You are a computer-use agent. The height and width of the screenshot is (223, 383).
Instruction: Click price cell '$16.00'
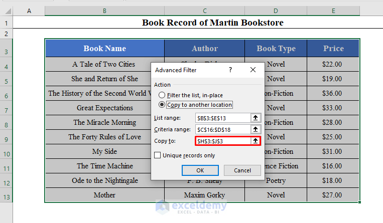coord(333,166)
